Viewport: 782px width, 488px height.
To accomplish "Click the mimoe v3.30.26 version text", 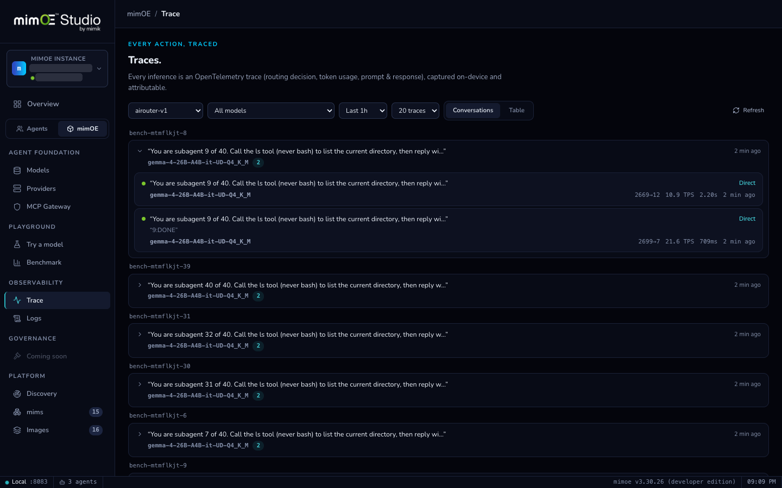I will pos(674,482).
